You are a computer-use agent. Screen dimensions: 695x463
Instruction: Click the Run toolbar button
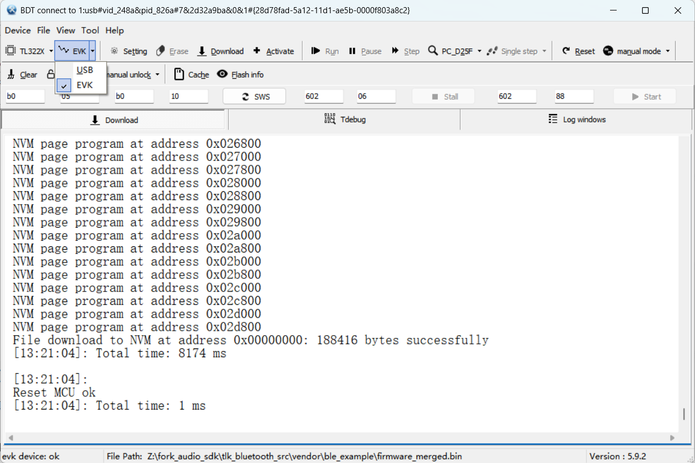(325, 51)
